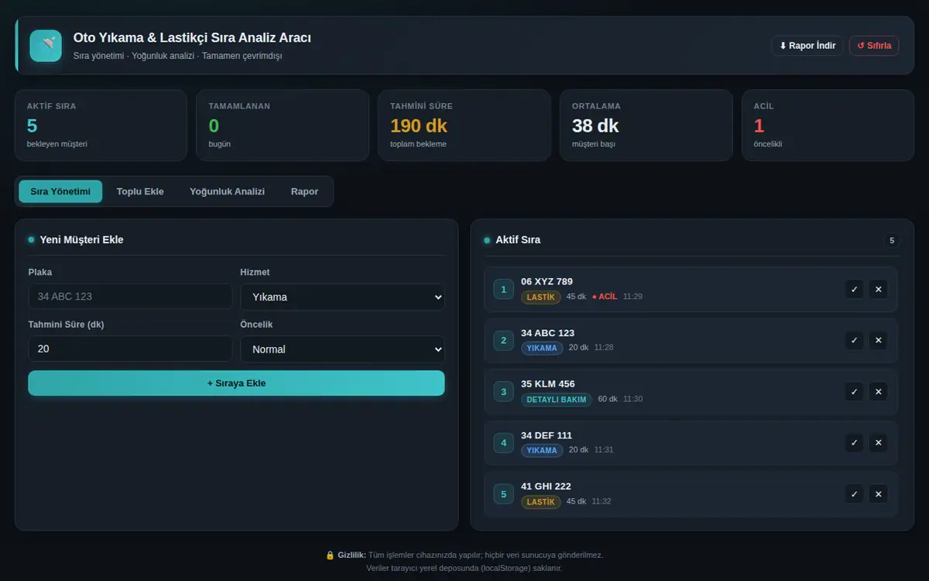Expand the Öncelik priority dropdown

pos(342,349)
